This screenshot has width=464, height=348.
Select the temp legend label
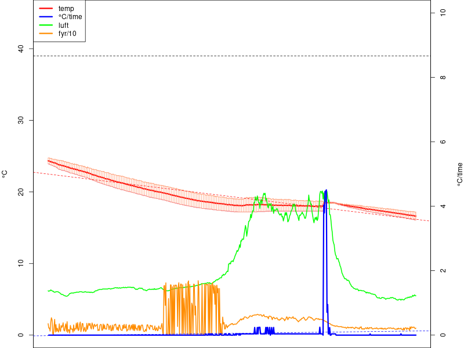click(66, 9)
